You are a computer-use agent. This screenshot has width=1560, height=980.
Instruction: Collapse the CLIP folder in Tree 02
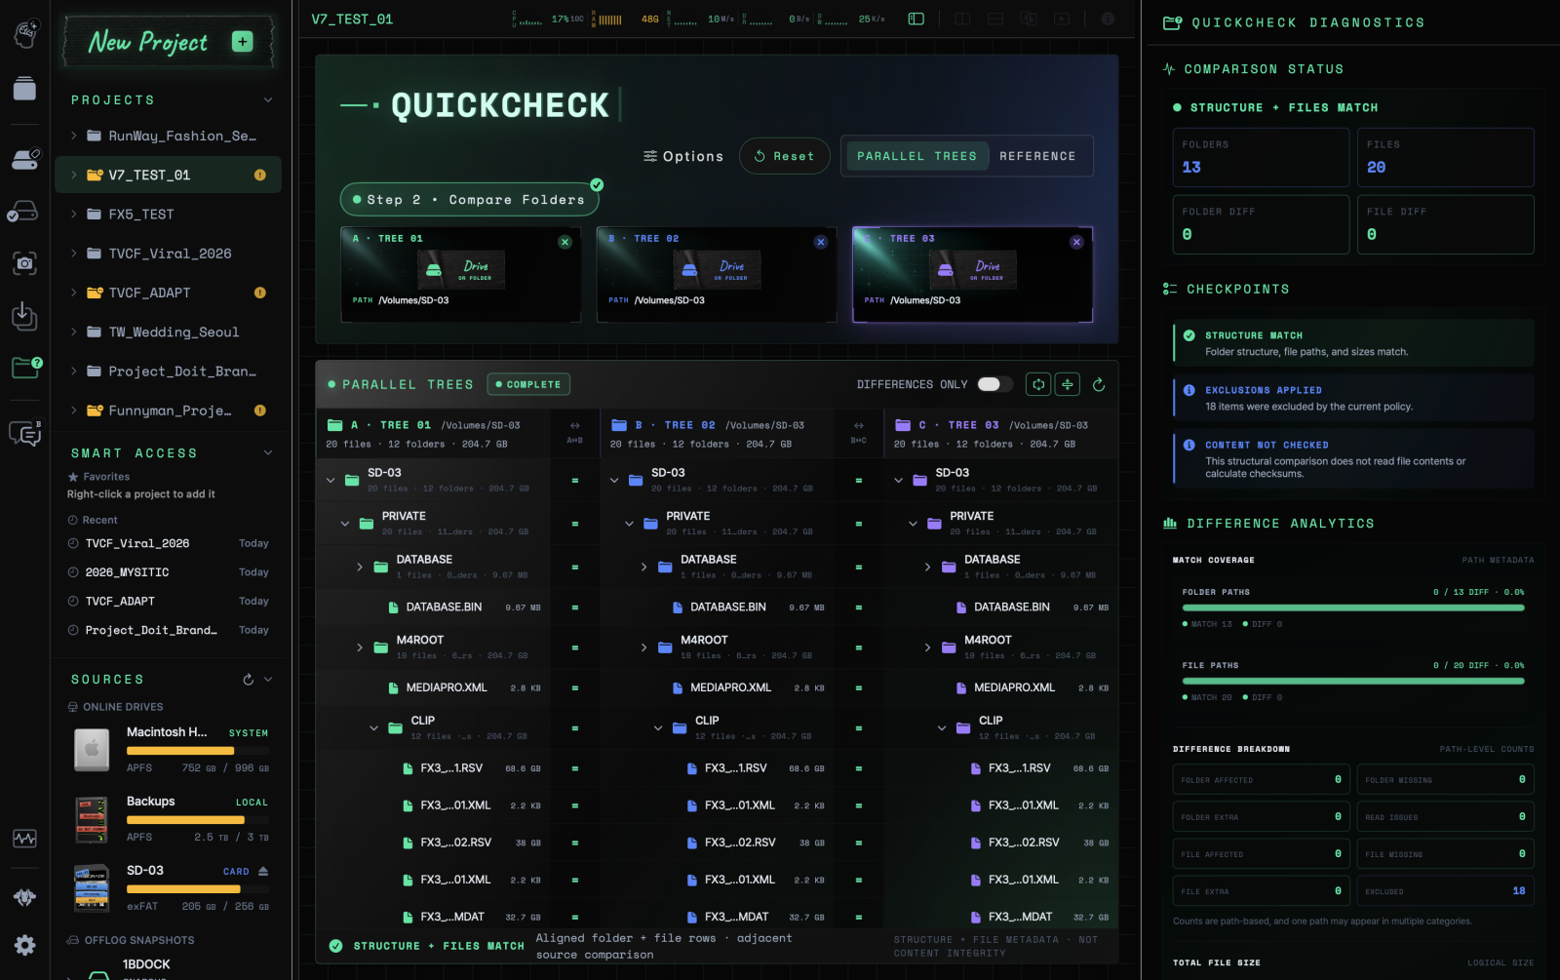[x=658, y=727]
